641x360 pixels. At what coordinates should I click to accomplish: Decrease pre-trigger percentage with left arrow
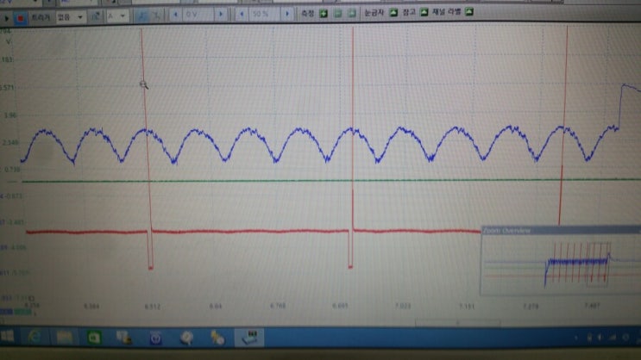242,15
